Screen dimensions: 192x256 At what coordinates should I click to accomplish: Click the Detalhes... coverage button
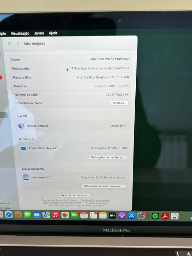pyautogui.click(x=119, y=103)
